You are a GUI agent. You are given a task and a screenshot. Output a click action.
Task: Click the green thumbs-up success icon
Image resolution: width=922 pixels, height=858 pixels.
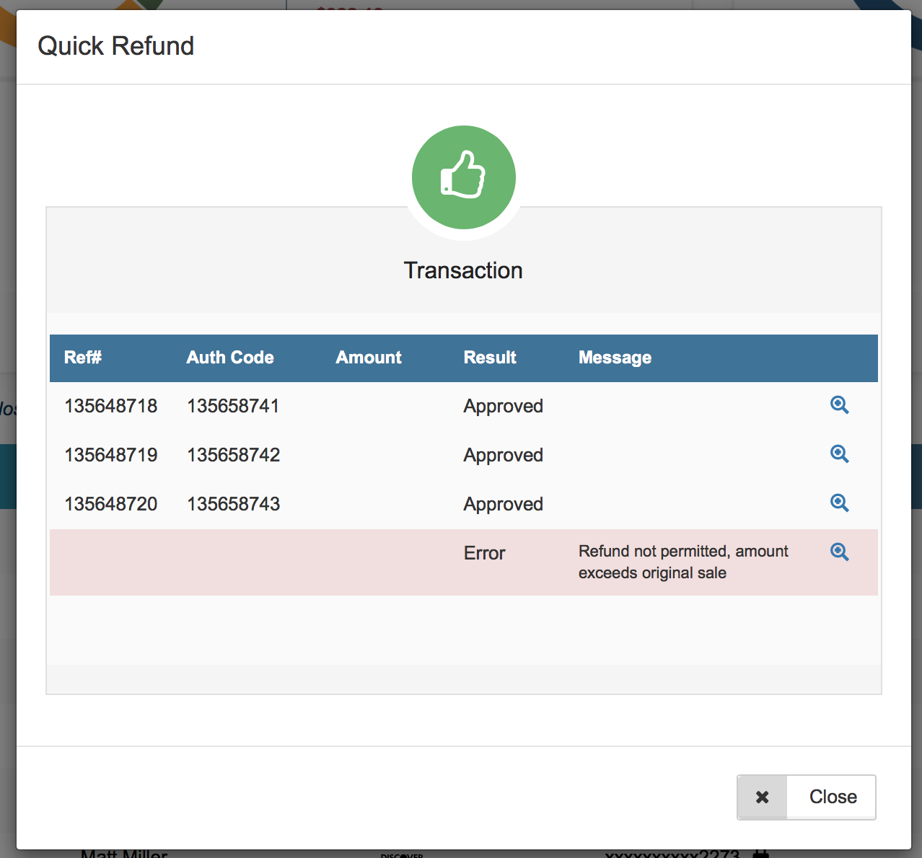tap(463, 177)
